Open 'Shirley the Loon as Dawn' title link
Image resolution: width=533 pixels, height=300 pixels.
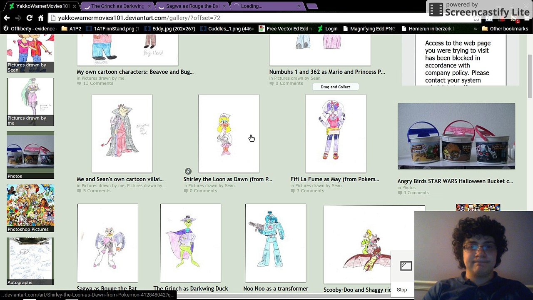[x=228, y=179]
